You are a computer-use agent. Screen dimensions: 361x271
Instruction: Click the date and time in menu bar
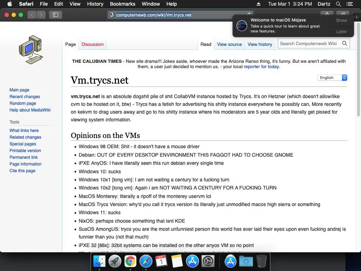(290, 4)
